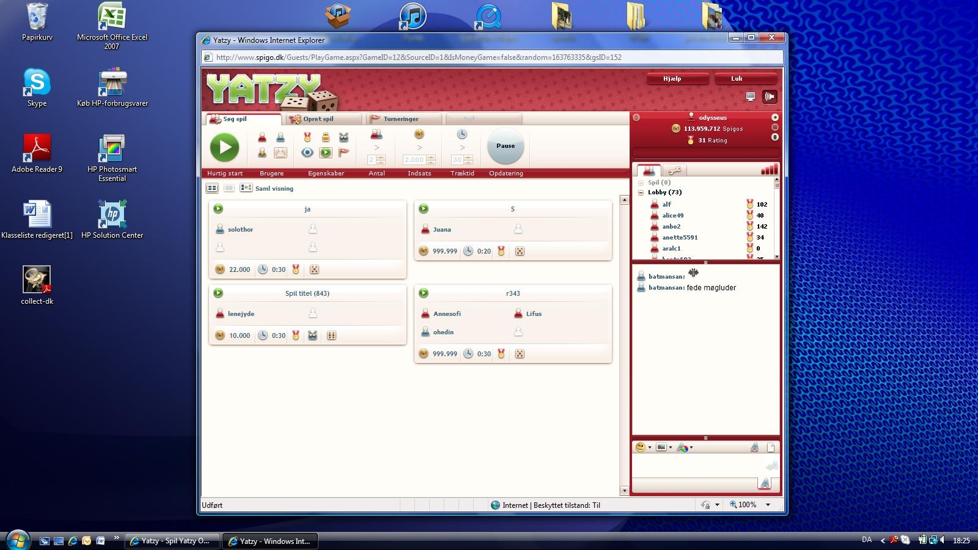Collapse the Lobby (73) tree node
This screenshot has height=550, width=978.
641,193
